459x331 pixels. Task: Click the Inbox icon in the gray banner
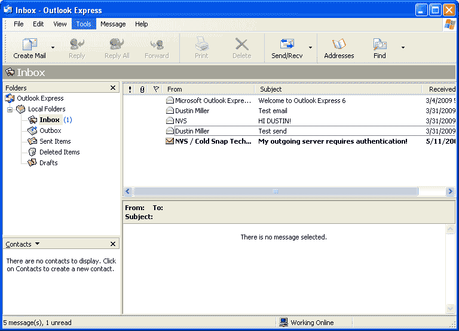click(10, 72)
